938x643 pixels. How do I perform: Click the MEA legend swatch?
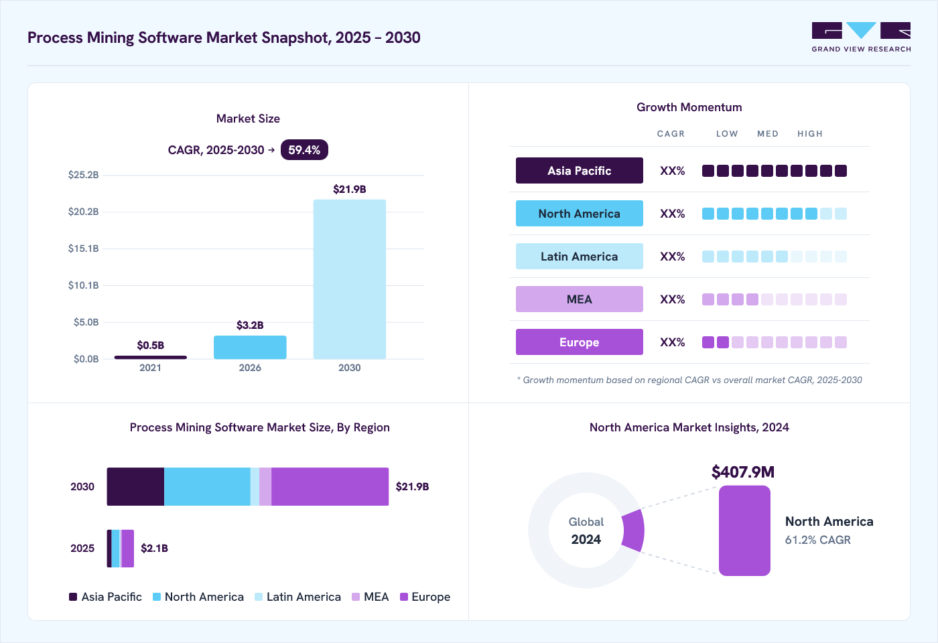pyautogui.click(x=356, y=597)
